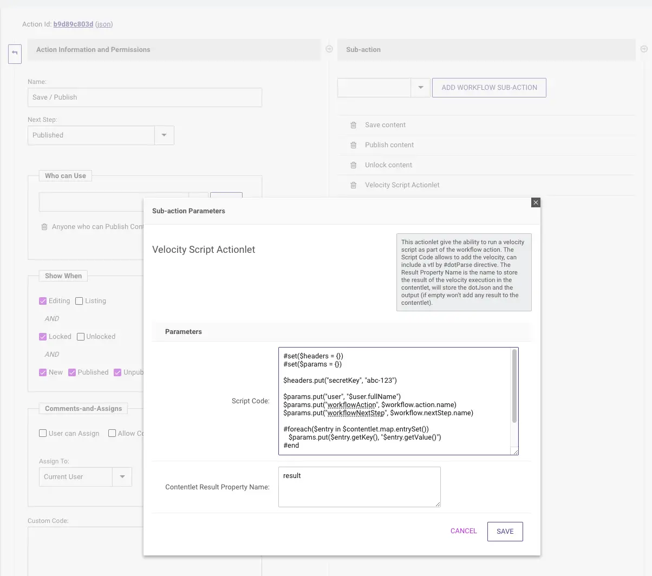Toggle the Listing checkbox
This screenshot has height=576, width=652.
coord(79,301)
